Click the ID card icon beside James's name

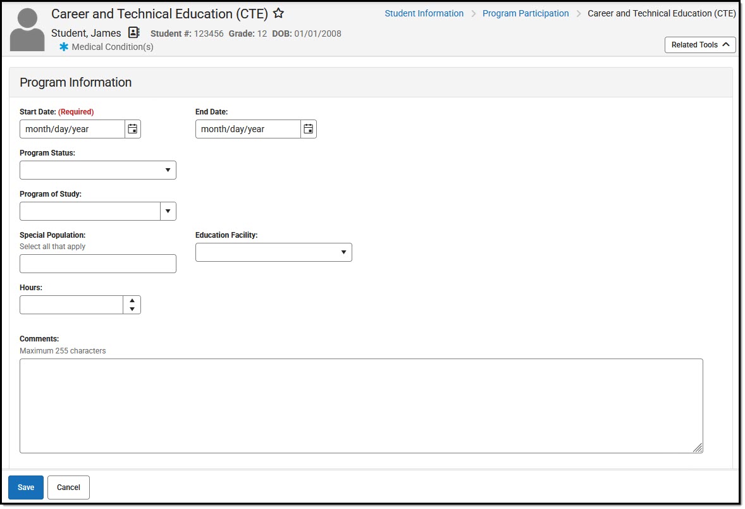pos(133,32)
